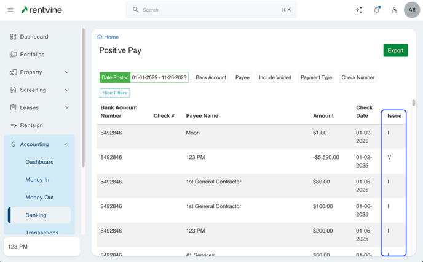Go to Banking in sidebar

pos(36,215)
